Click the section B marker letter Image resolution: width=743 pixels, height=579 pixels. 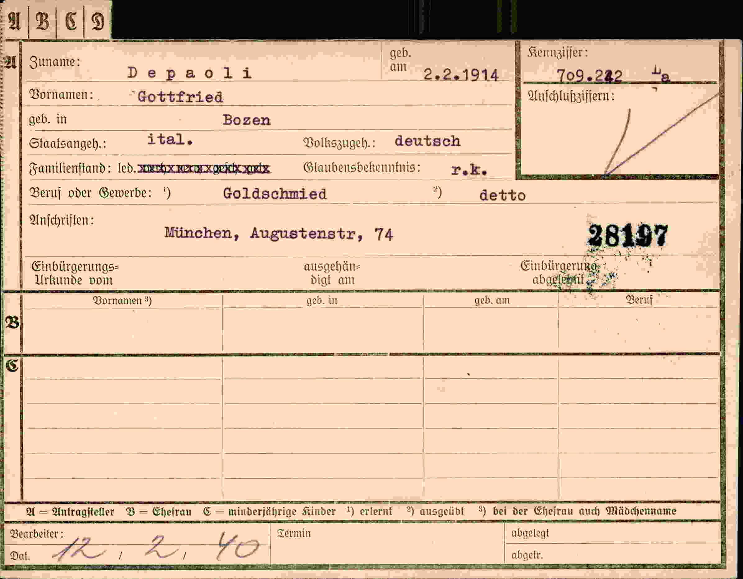tap(12, 322)
